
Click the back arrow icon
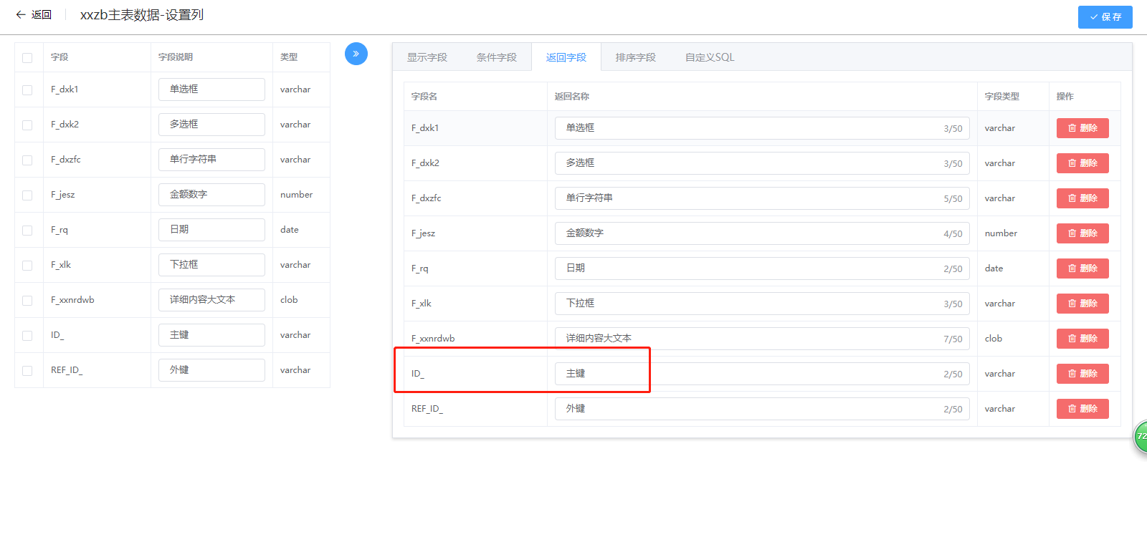[21, 14]
